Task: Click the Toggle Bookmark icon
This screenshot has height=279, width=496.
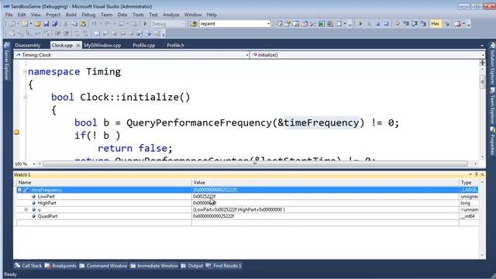Action: coord(97,33)
